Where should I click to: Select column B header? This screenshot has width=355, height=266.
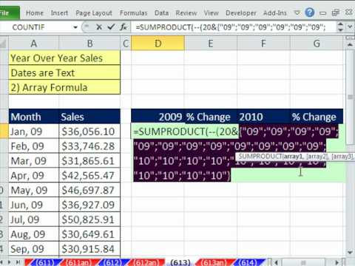tap(89, 44)
